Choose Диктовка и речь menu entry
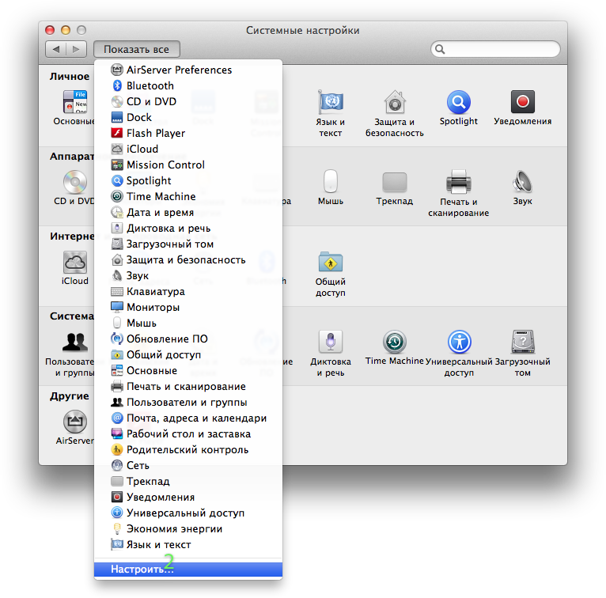 [x=188, y=229]
